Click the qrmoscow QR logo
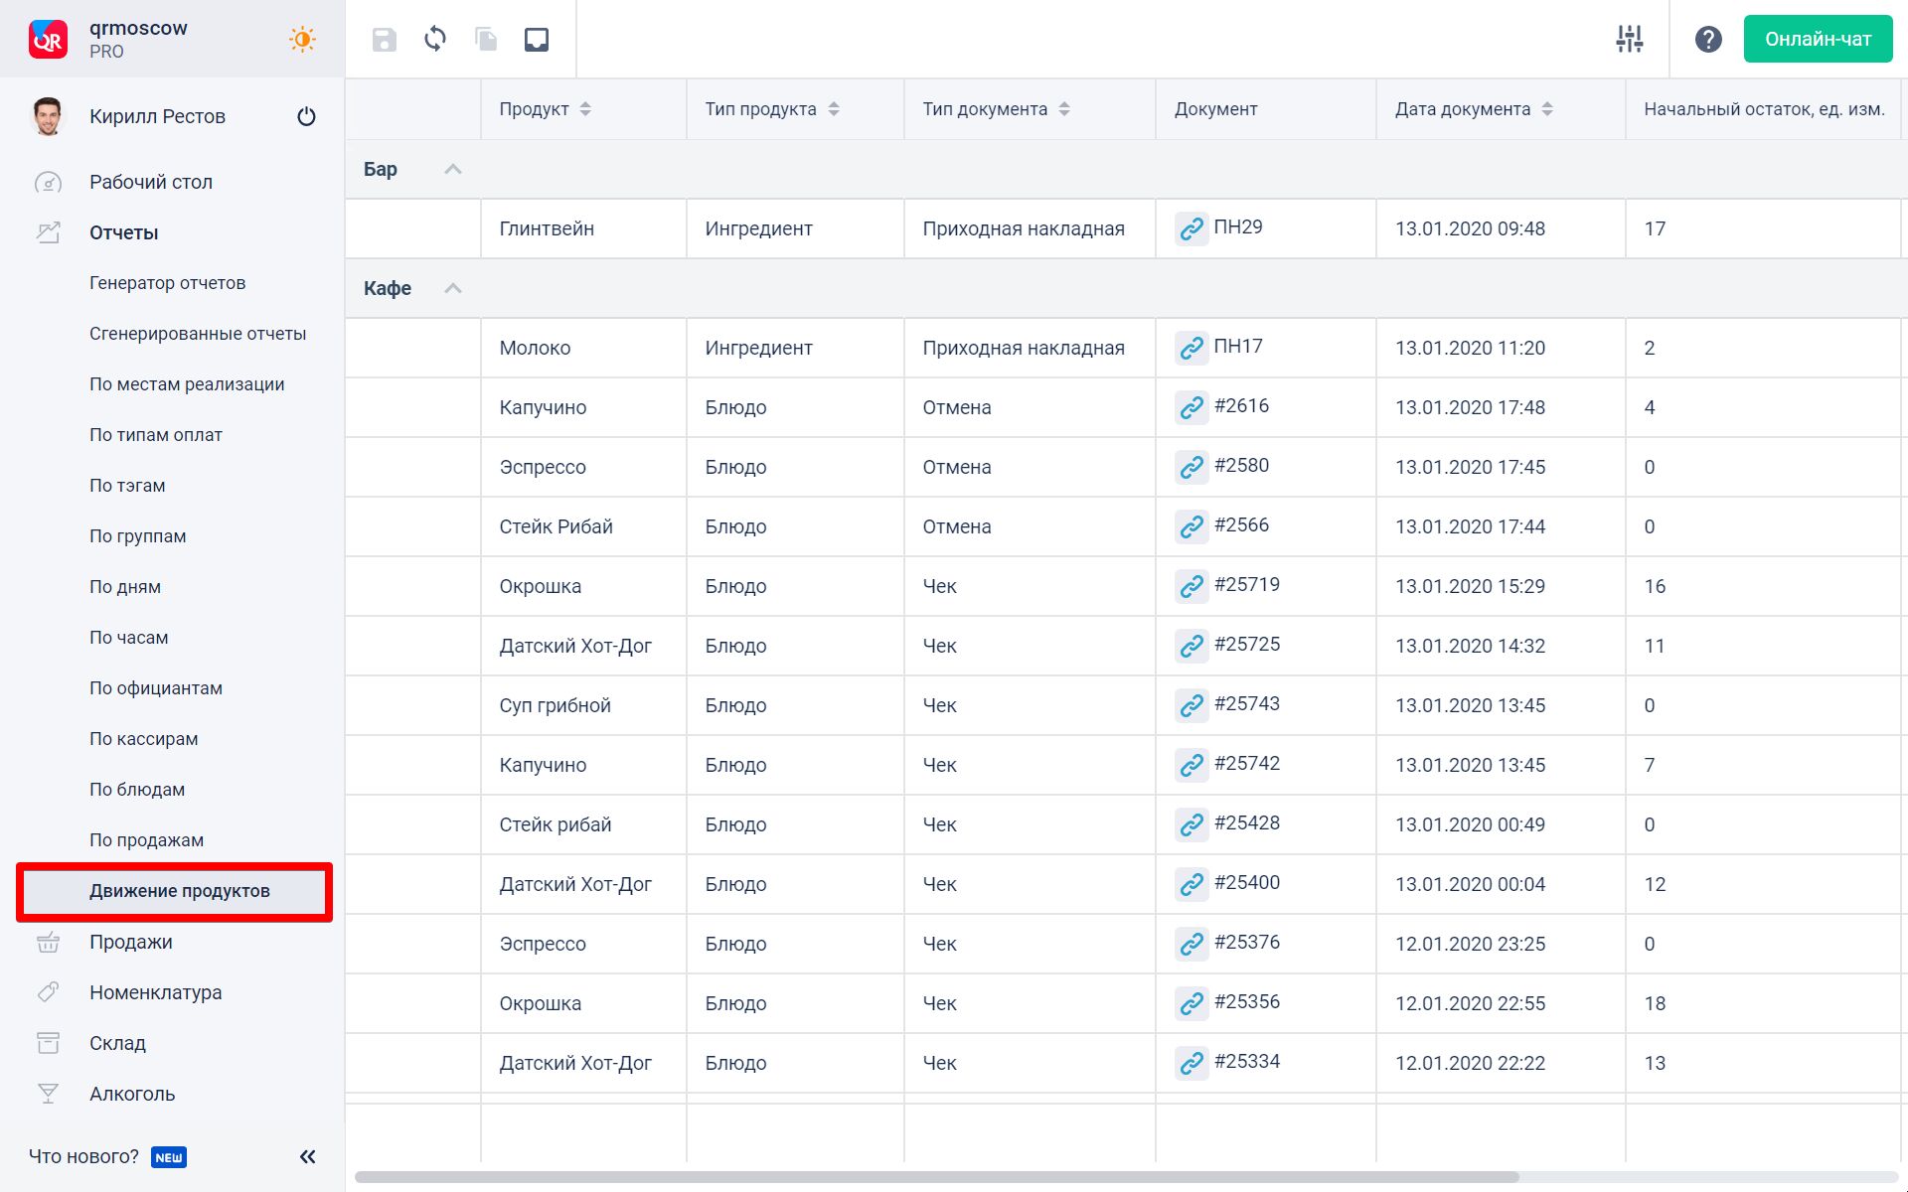This screenshot has height=1192, width=1908. pos(48,40)
